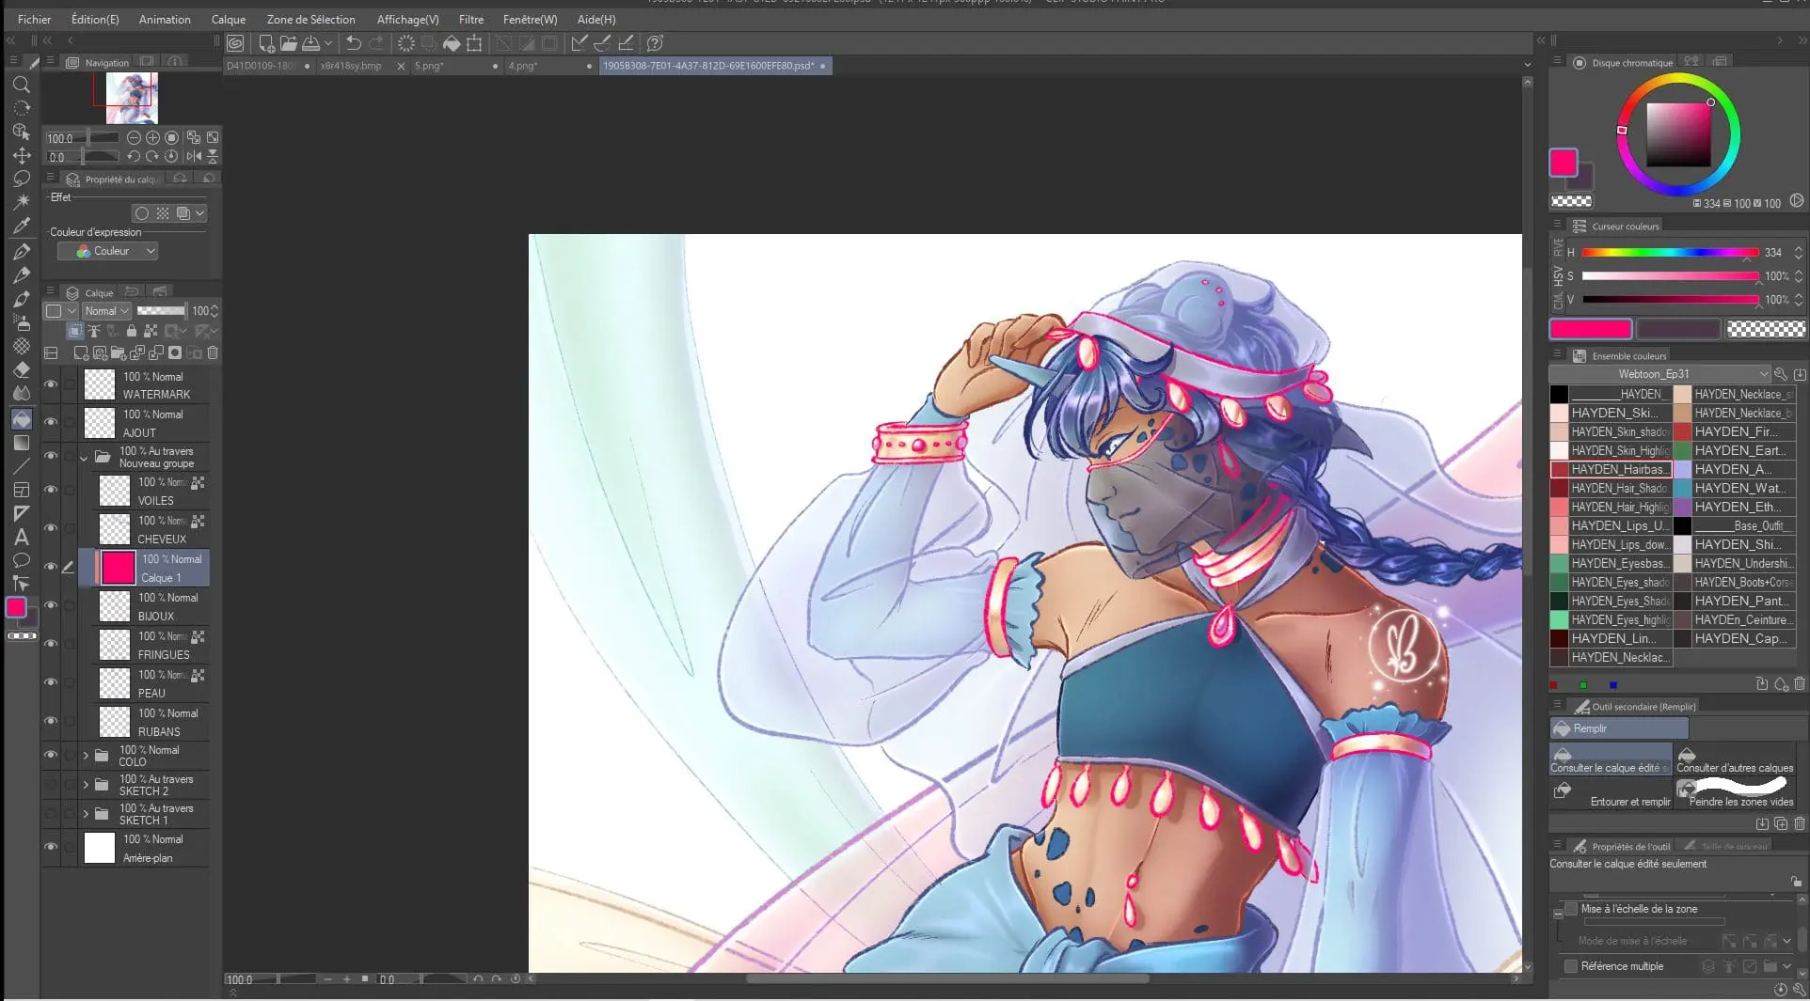Pick the HAYDEN_Hairbas color swatch
The image size is (1810, 1001).
pyautogui.click(x=1611, y=469)
